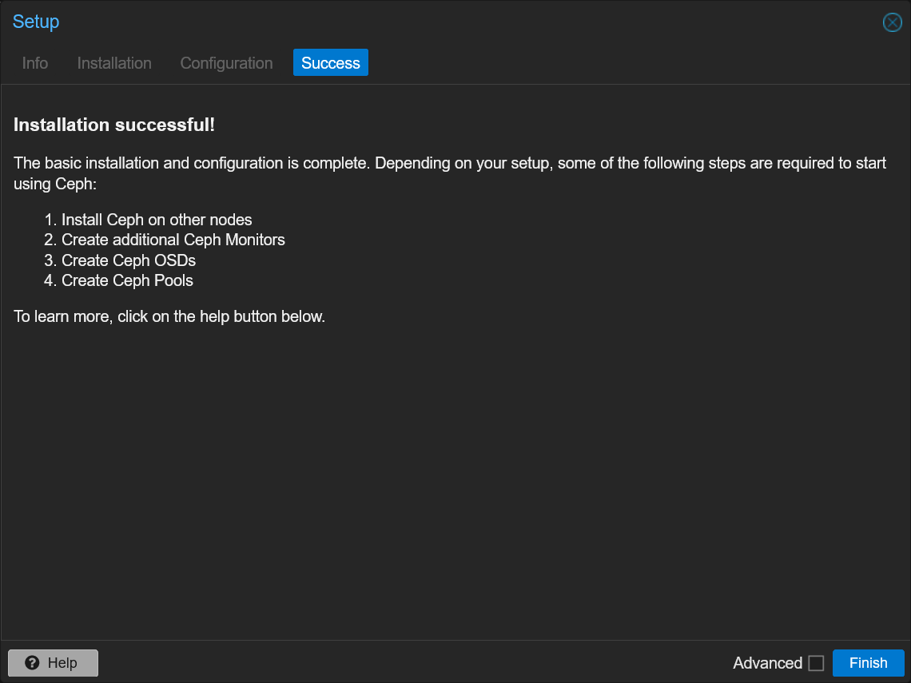Click the Setup window title
The height and width of the screenshot is (683, 911).
tap(36, 22)
